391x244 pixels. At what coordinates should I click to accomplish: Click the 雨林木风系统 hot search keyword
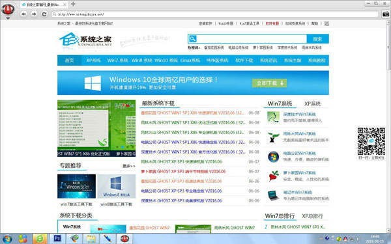(x=311, y=47)
